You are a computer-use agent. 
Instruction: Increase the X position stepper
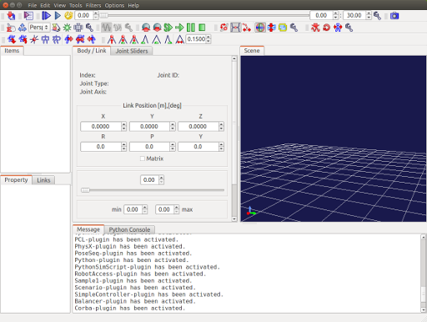124,124
